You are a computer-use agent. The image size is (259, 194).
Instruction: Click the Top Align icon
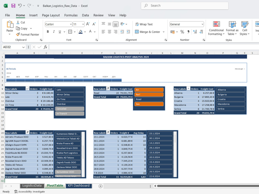103,24
